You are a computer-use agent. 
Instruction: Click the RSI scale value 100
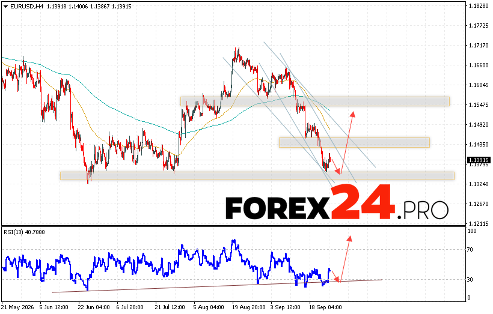(x=472, y=231)
